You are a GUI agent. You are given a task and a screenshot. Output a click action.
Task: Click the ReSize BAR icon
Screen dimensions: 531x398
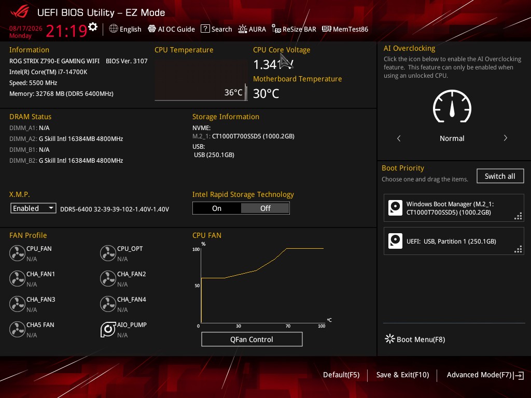[276, 29]
